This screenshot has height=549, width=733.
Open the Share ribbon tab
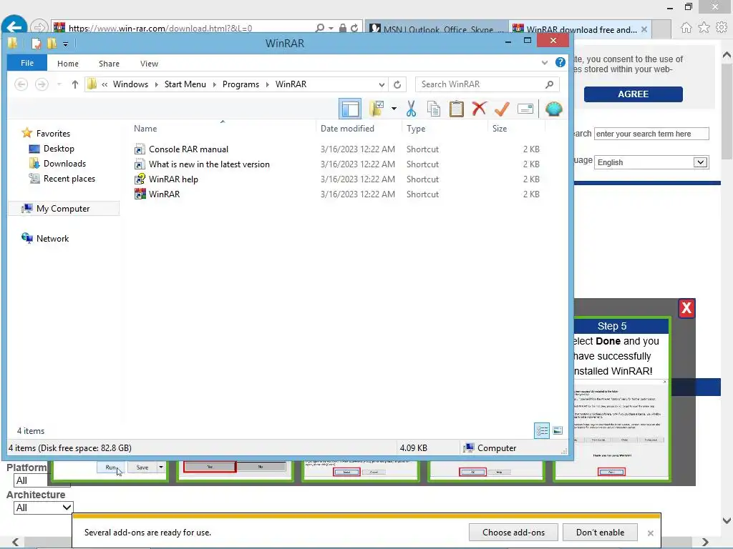(109, 64)
